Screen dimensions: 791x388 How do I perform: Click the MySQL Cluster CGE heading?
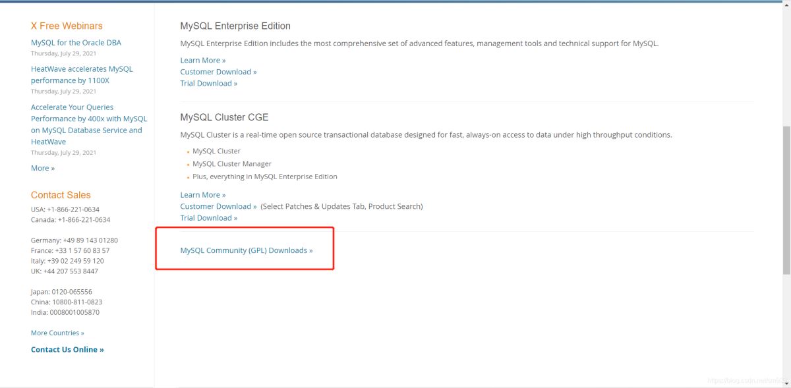[x=224, y=117]
